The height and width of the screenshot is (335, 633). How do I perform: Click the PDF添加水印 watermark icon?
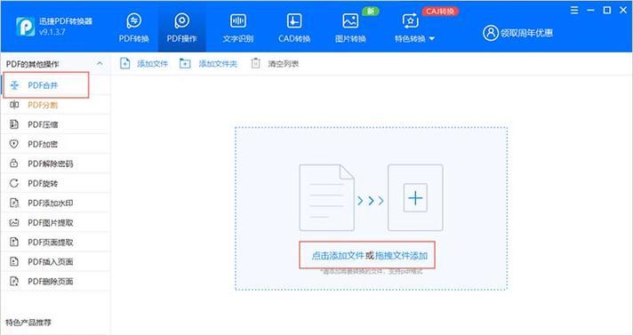click(14, 203)
